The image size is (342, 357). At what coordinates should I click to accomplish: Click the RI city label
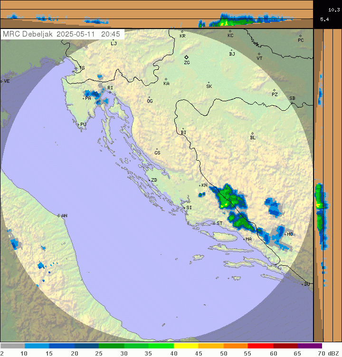(110, 87)
